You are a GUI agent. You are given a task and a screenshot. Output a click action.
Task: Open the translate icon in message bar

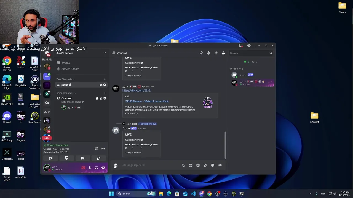(183, 165)
